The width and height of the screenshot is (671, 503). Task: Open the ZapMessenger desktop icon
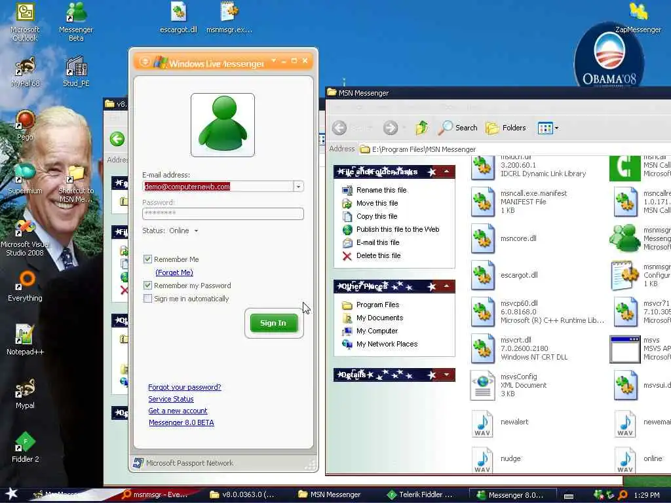tap(638, 18)
